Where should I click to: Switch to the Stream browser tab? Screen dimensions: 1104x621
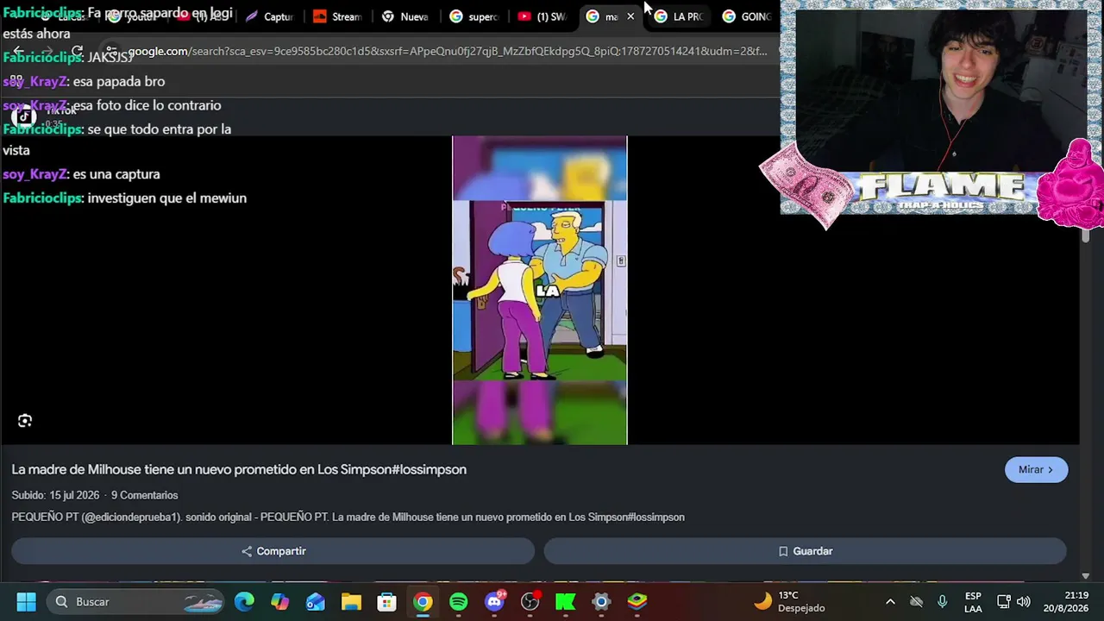[338, 16]
